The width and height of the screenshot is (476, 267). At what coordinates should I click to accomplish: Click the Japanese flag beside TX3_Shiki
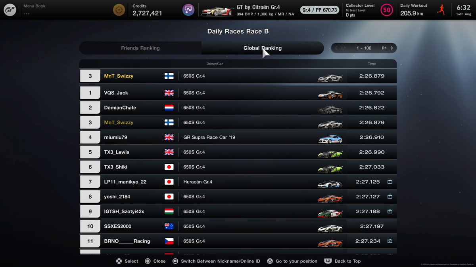click(x=169, y=167)
